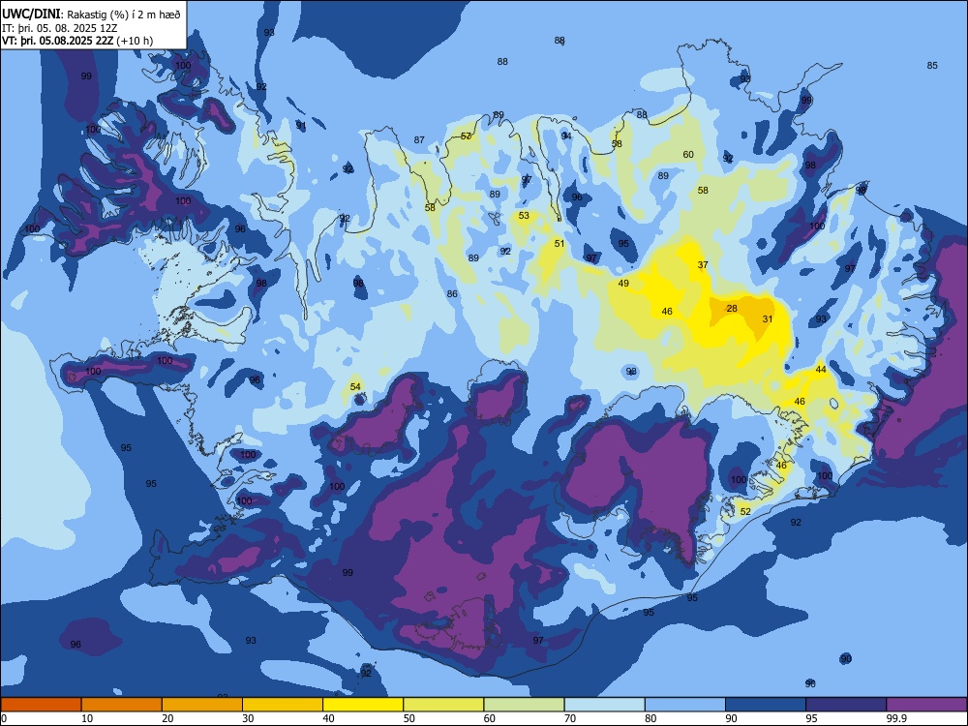This screenshot has width=968, height=726.
Task: Click the light blue 80–90 legend swatch
Action: [685, 705]
